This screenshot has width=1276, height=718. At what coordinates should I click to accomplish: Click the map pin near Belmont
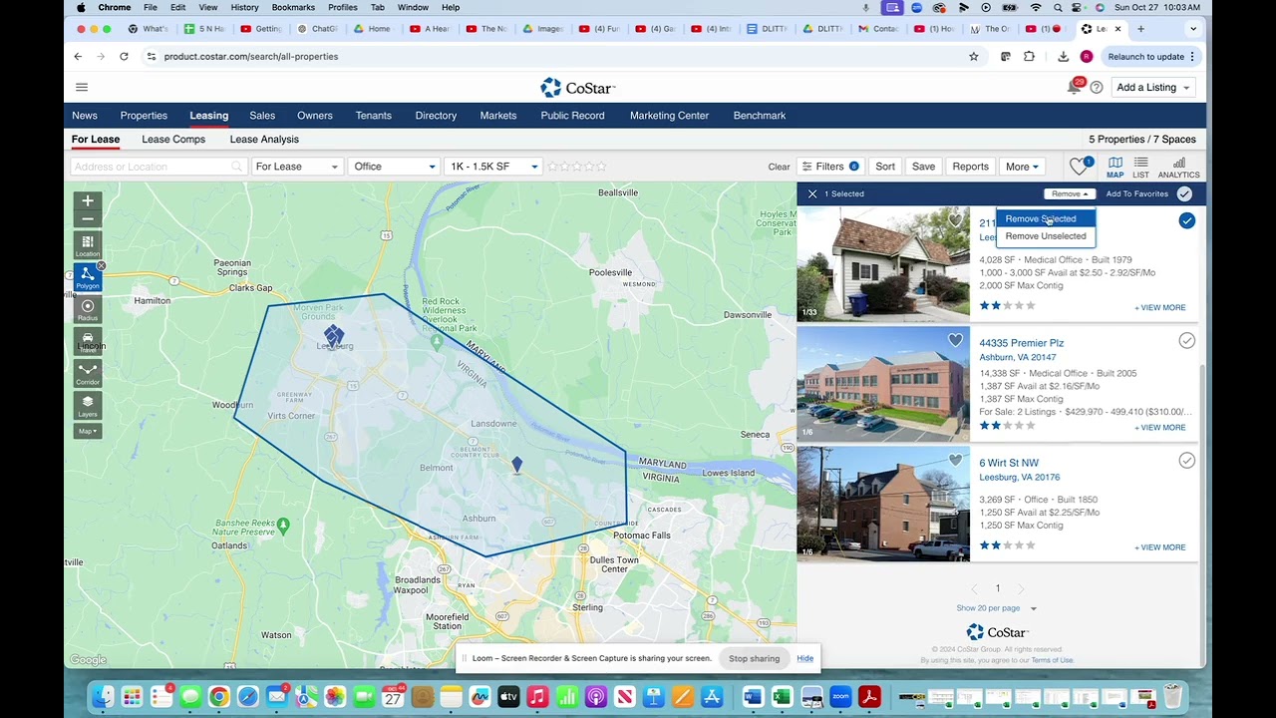[x=516, y=465]
